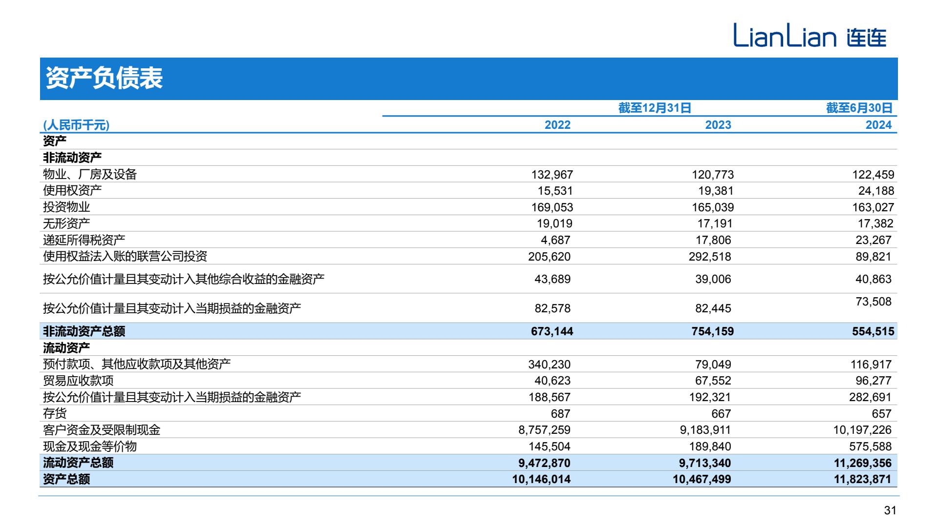Image resolution: width=938 pixels, height=527 pixels.
Task: Click the value 43,689
Action: tap(553, 279)
